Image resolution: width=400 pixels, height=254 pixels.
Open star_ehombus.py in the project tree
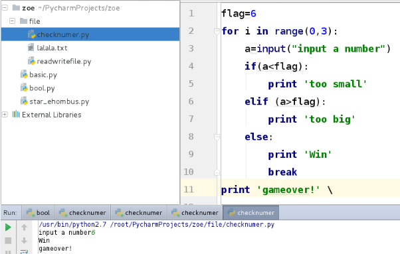(x=59, y=101)
